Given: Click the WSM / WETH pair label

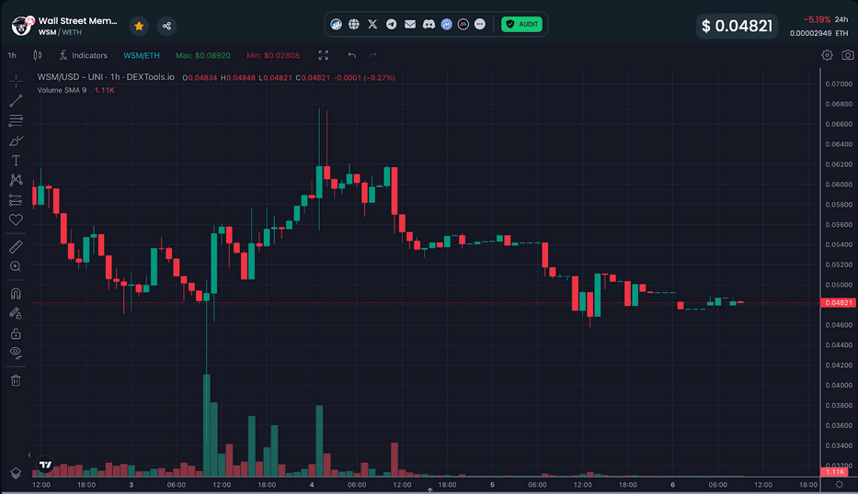Looking at the screenshot, I should (60, 32).
